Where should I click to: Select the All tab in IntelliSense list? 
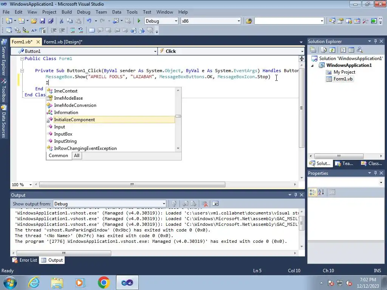click(x=77, y=156)
